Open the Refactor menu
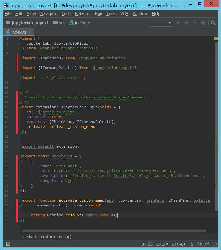 (83, 14)
